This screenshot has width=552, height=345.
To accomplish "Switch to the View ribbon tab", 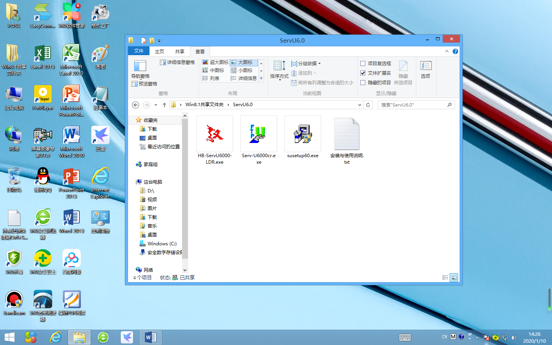I will click(x=200, y=51).
